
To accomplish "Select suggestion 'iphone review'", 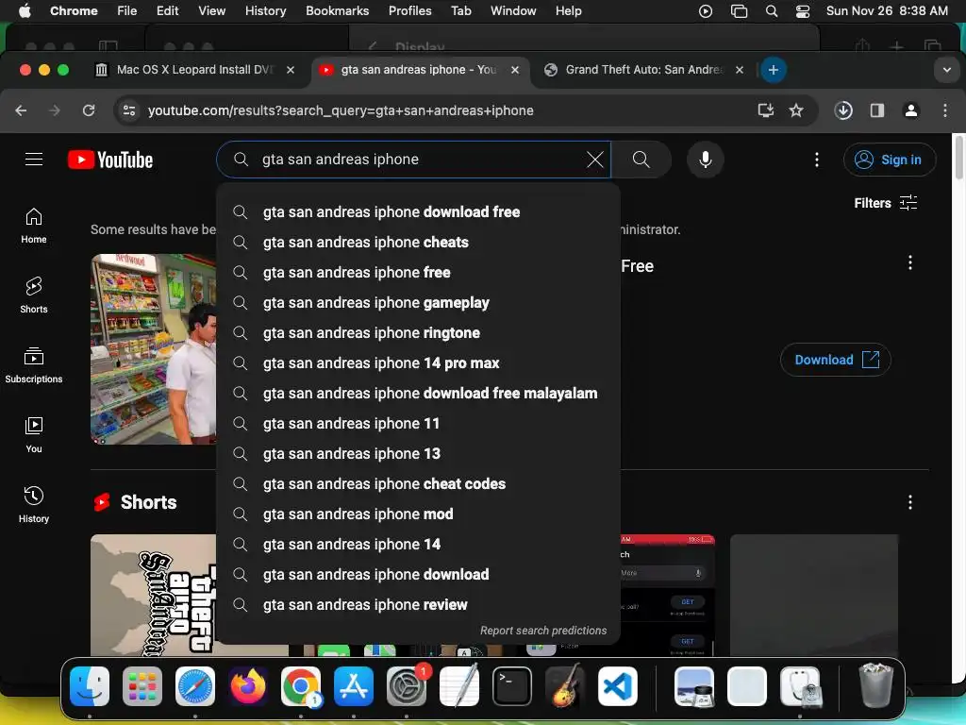I will pyautogui.click(x=418, y=605).
